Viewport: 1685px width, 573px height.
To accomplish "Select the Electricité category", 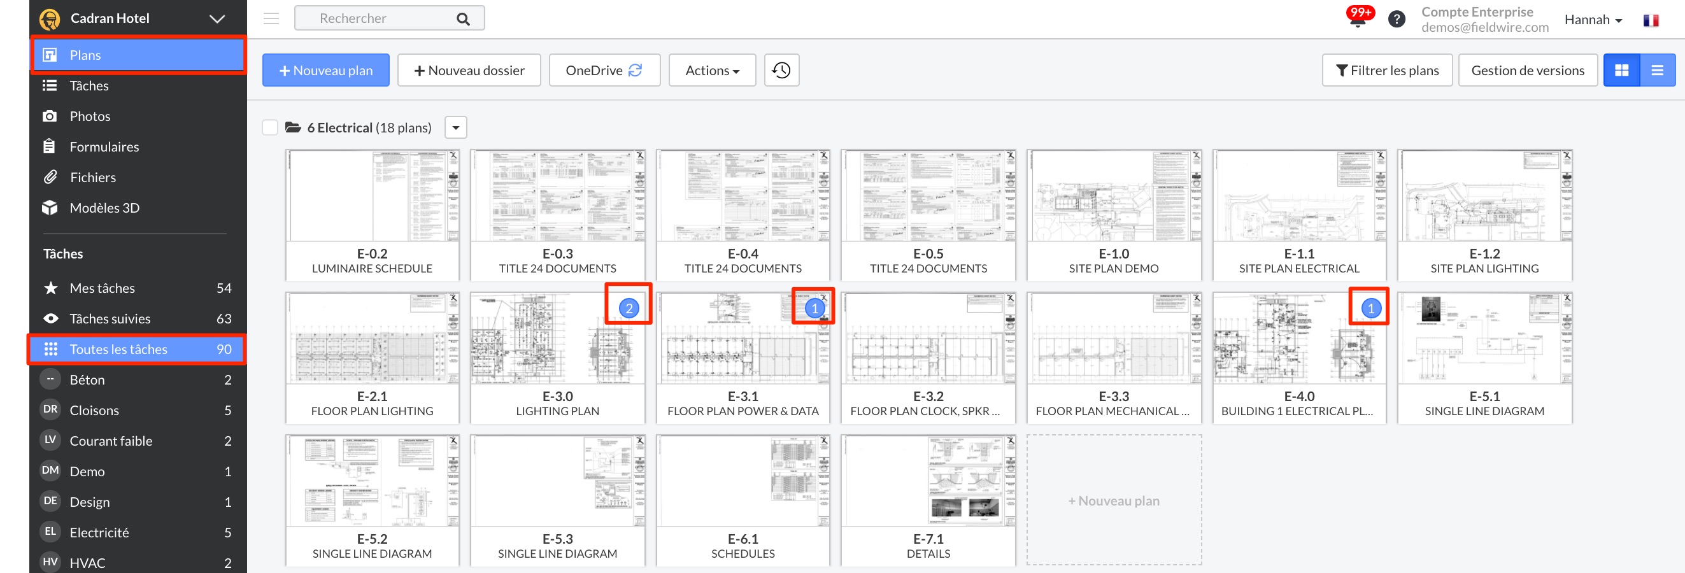I will 138,532.
